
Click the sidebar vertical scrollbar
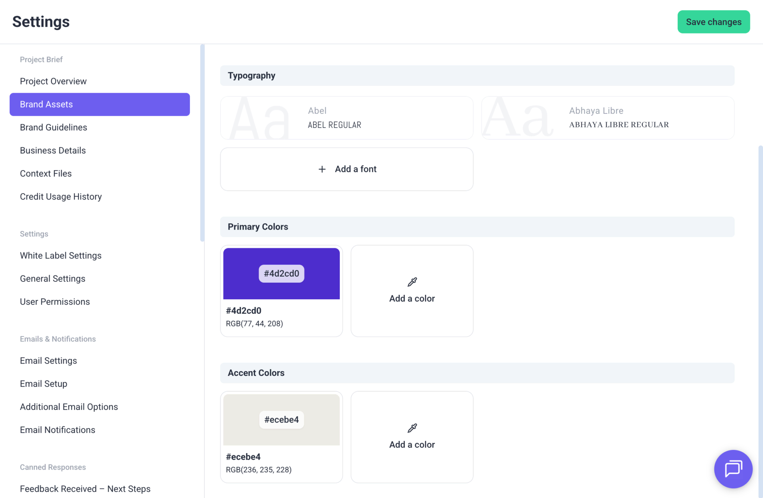tap(202, 143)
